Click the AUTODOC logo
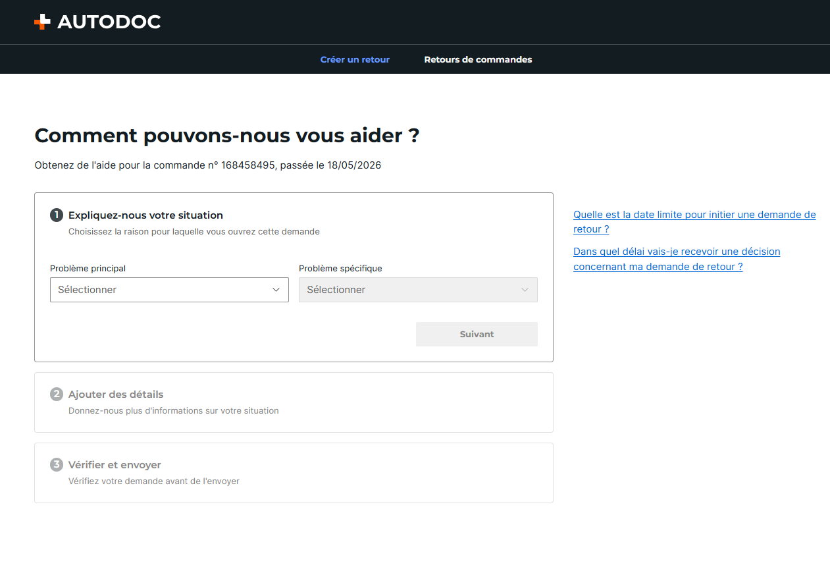Screen dimensions: 830x575 [97, 22]
